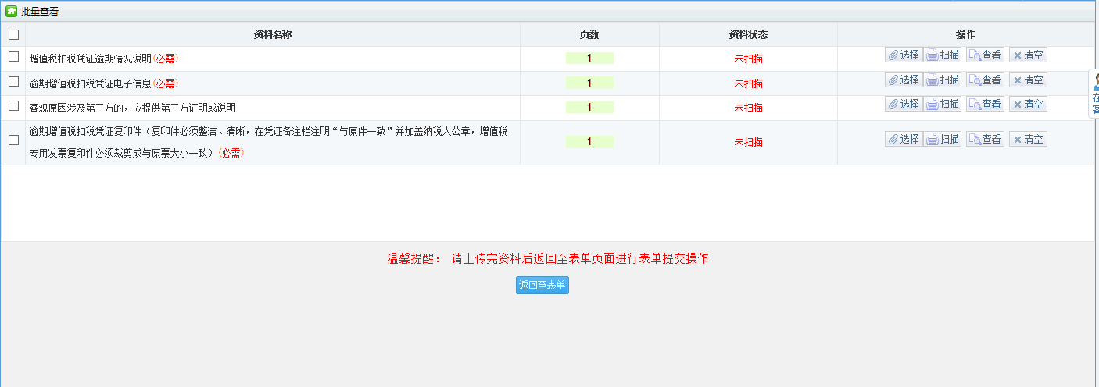Check the 客观原因涉及第三方 row checkbox
The height and width of the screenshot is (387, 1099).
point(13,106)
